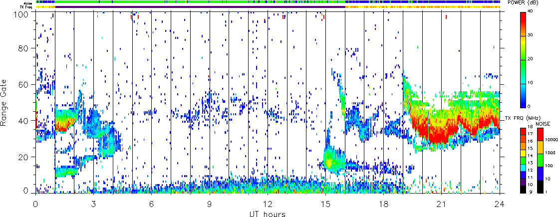Screen dimensions: 558x217
Task: Click the 'TX FRQ (MHz)' legend title
Action: pos(523,118)
